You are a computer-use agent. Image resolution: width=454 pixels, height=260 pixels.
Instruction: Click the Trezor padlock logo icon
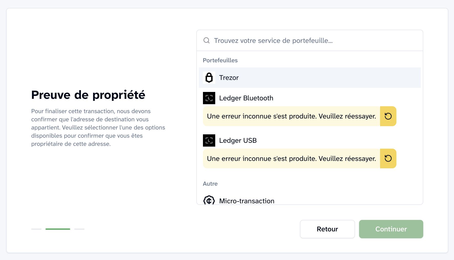tap(209, 78)
